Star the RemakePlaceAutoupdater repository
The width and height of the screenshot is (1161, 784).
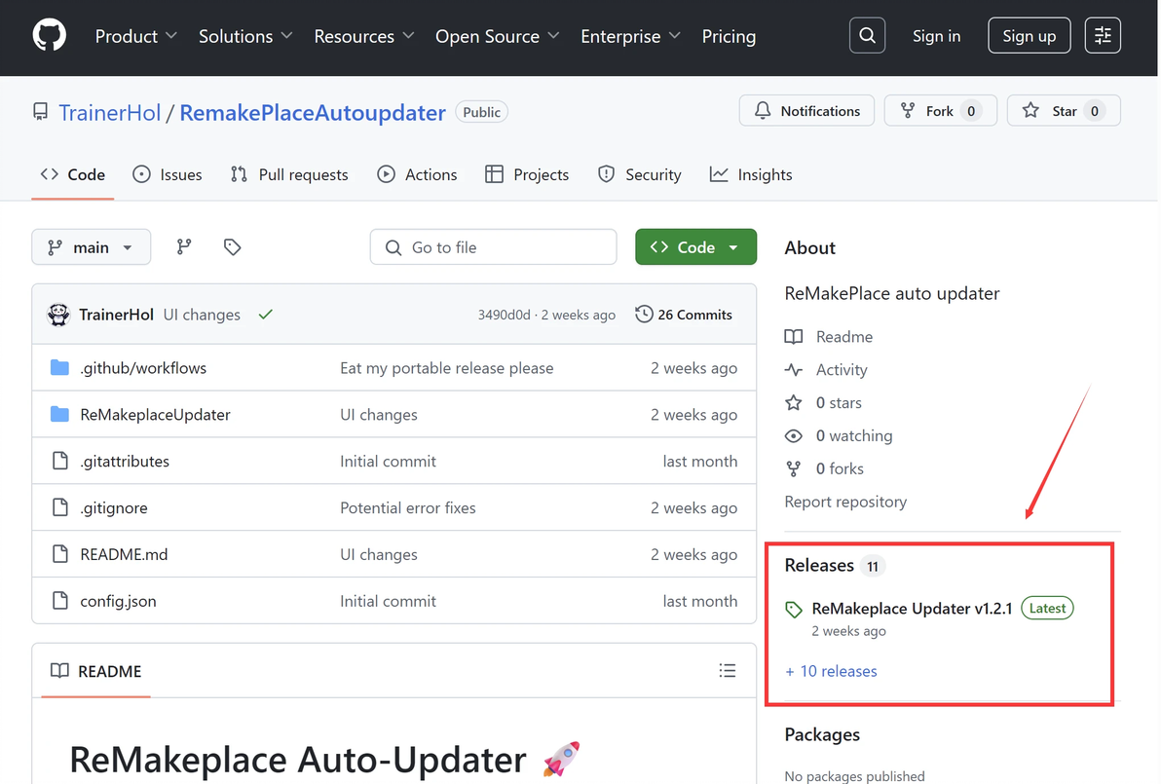[x=1063, y=111]
